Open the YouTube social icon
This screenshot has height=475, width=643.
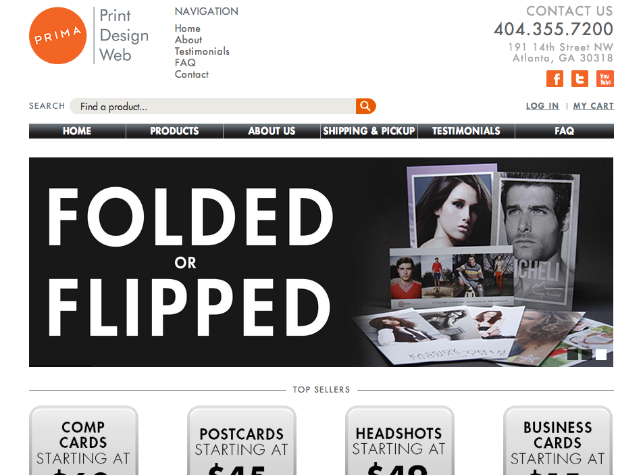pos(605,79)
